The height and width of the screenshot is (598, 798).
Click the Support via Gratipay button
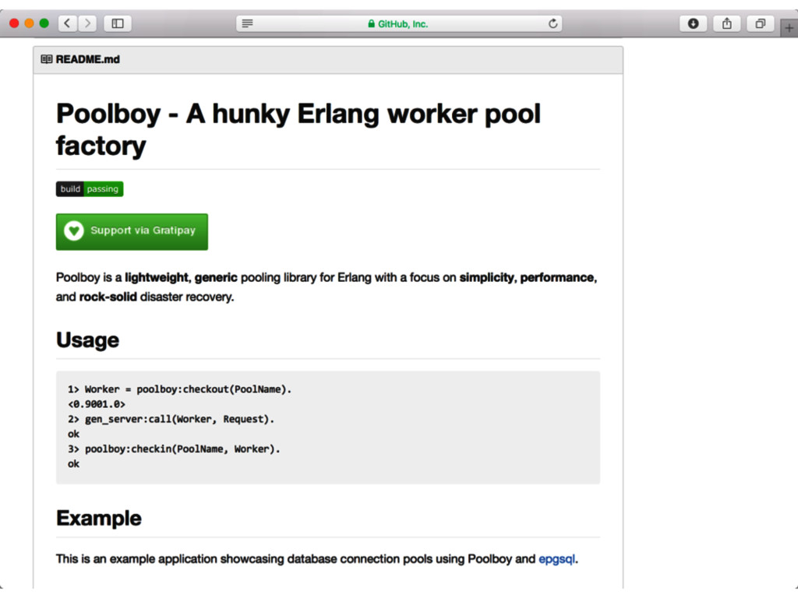(x=132, y=232)
